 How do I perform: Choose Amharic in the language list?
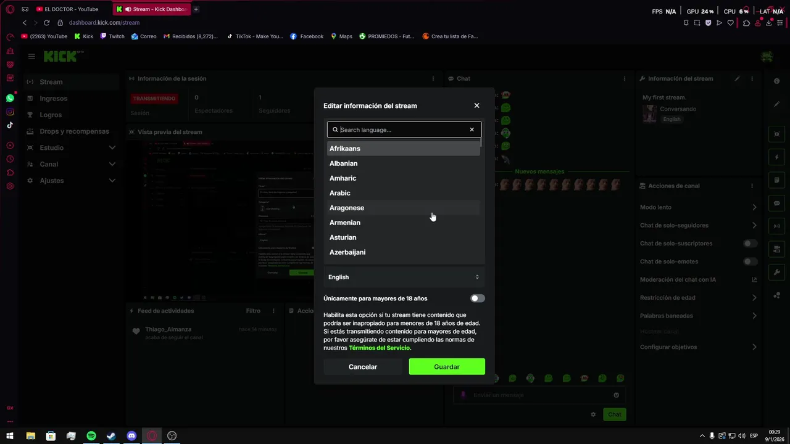tap(404, 178)
